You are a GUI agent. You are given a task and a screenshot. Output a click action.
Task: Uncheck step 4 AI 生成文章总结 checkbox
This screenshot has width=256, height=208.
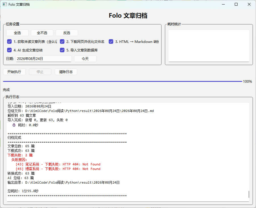click(9, 50)
